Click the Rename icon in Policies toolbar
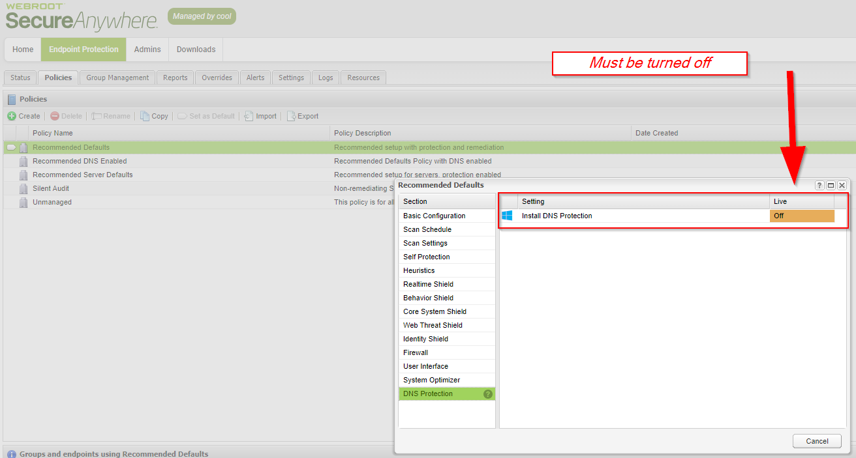856x458 pixels. coord(96,116)
